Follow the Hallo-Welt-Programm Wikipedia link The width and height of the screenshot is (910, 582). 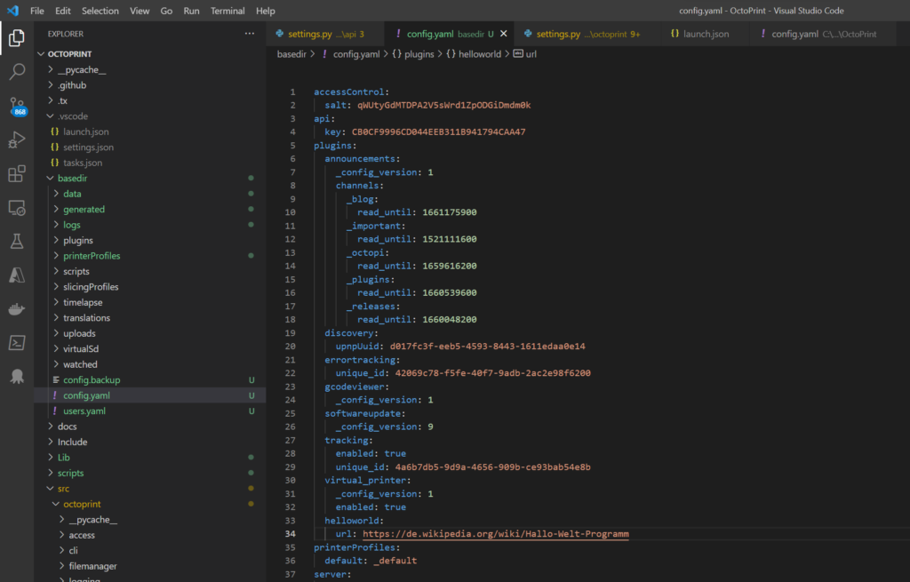tap(496, 534)
